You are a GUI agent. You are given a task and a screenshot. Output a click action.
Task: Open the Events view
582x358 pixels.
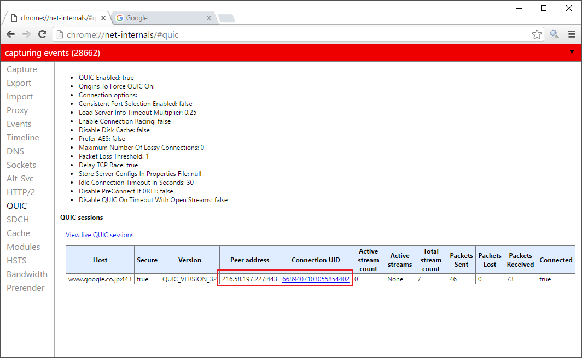(19, 124)
